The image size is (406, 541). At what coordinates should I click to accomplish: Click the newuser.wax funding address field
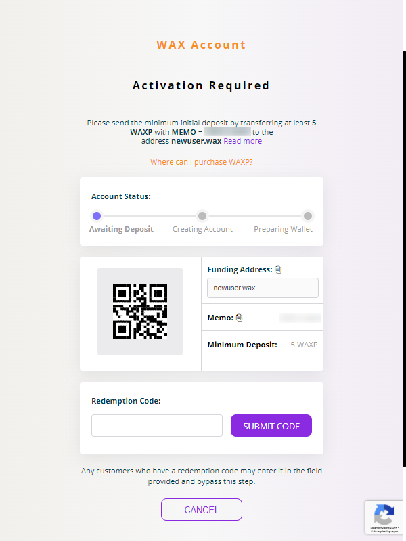coord(263,288)
